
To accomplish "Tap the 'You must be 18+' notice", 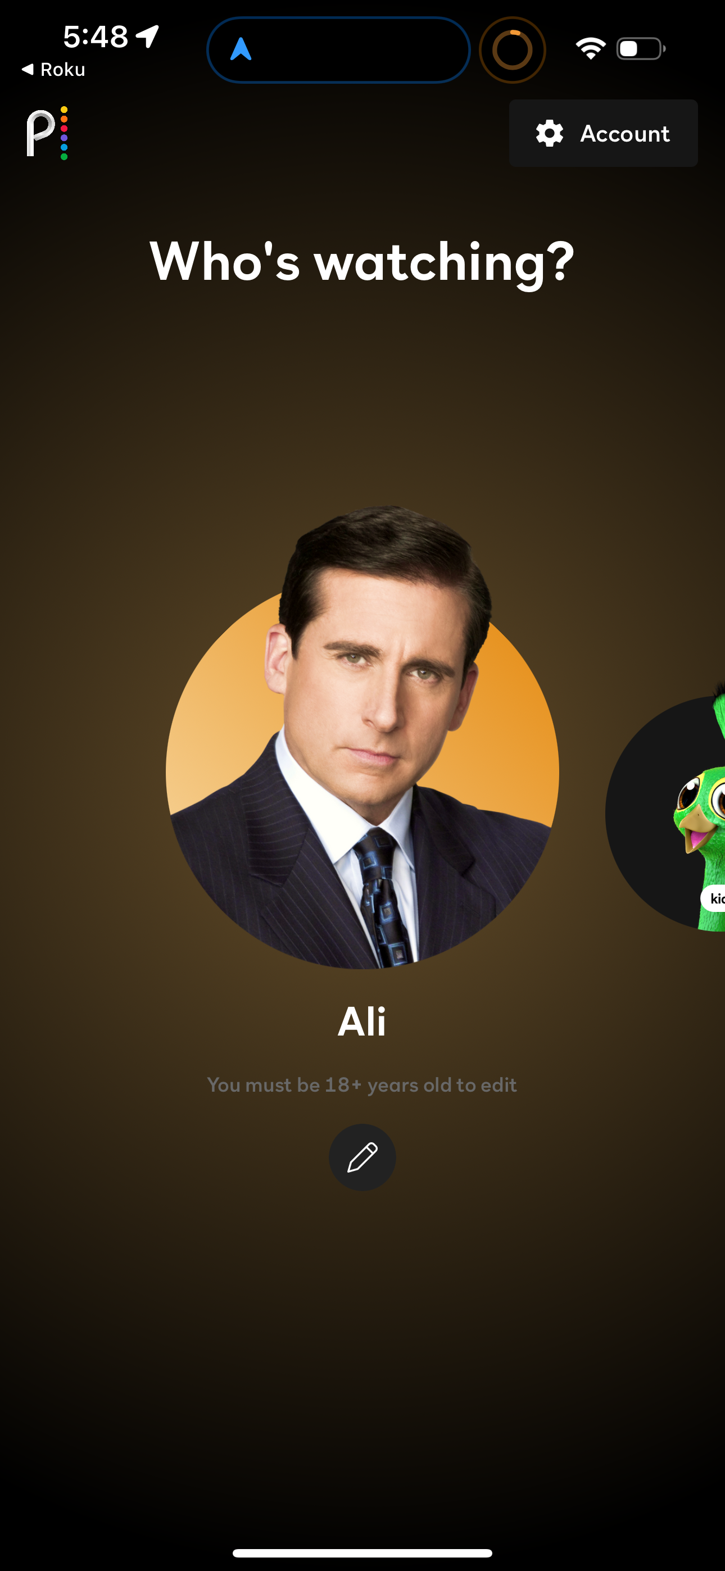I will coord(362,1085).
